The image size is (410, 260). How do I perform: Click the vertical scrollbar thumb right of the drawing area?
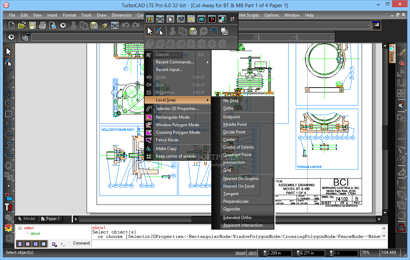point(385,138)
